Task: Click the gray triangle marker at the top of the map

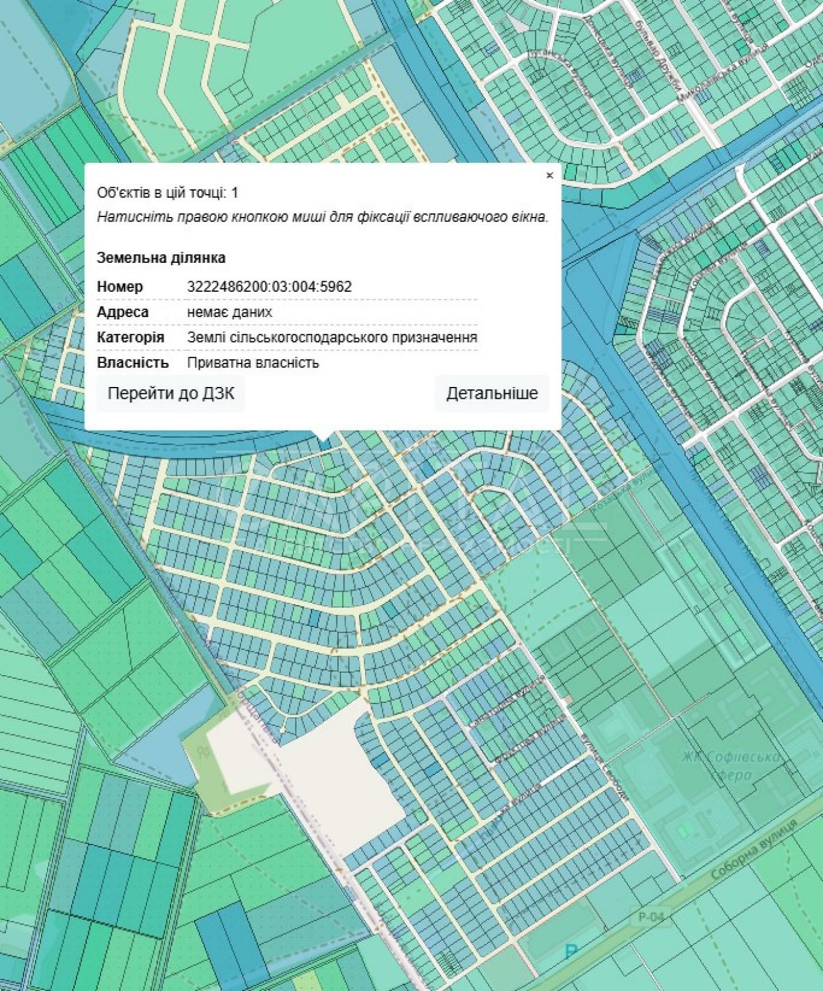Action: 518,24
